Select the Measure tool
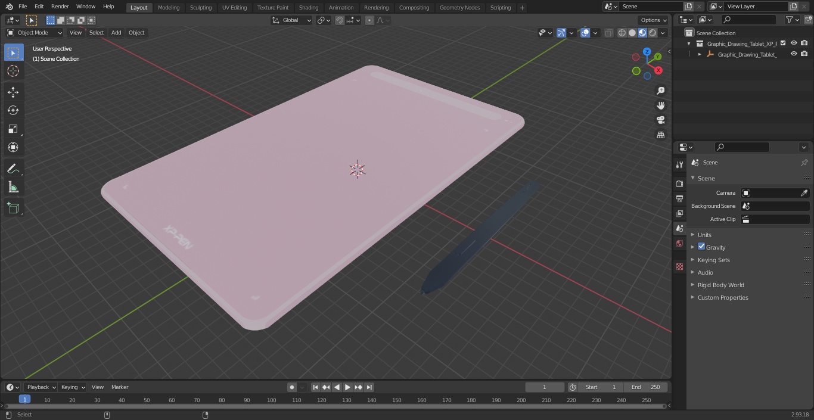Image resolution: width=814 pixels, height=420 pixels. pyautogui.click(x=13, y=188)
